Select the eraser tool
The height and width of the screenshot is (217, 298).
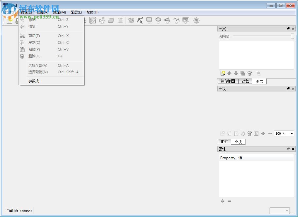point(111,21)
